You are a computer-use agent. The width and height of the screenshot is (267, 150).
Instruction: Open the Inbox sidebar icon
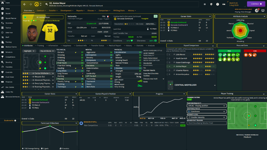pos(2,9)
